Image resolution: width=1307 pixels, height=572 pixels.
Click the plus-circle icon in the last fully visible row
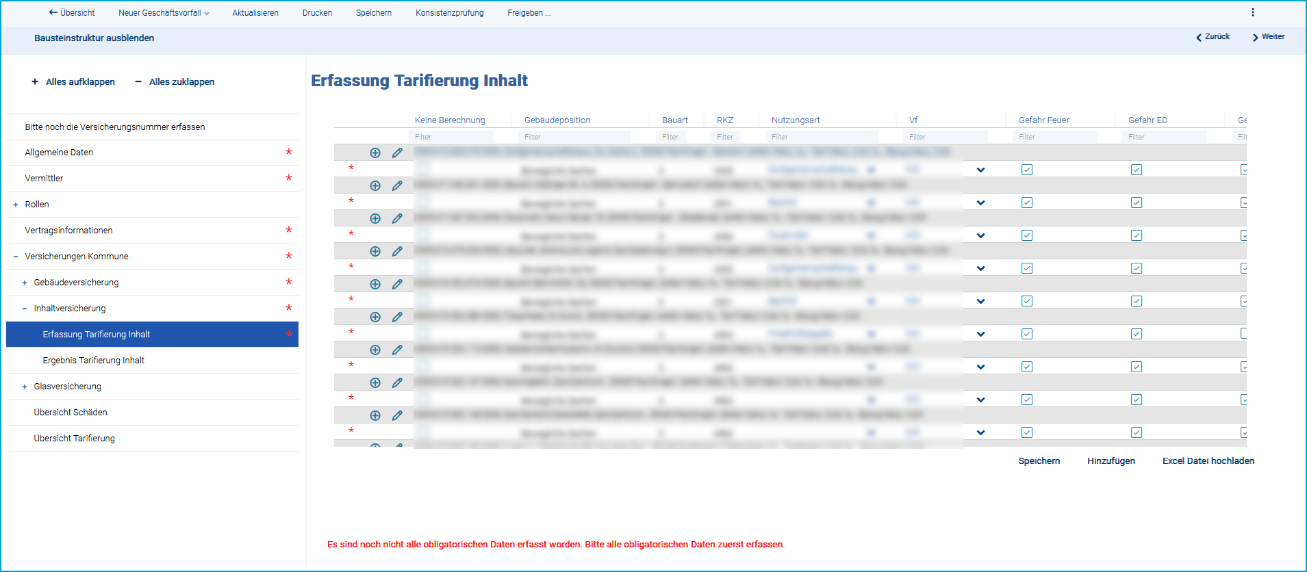pos(375,415)
